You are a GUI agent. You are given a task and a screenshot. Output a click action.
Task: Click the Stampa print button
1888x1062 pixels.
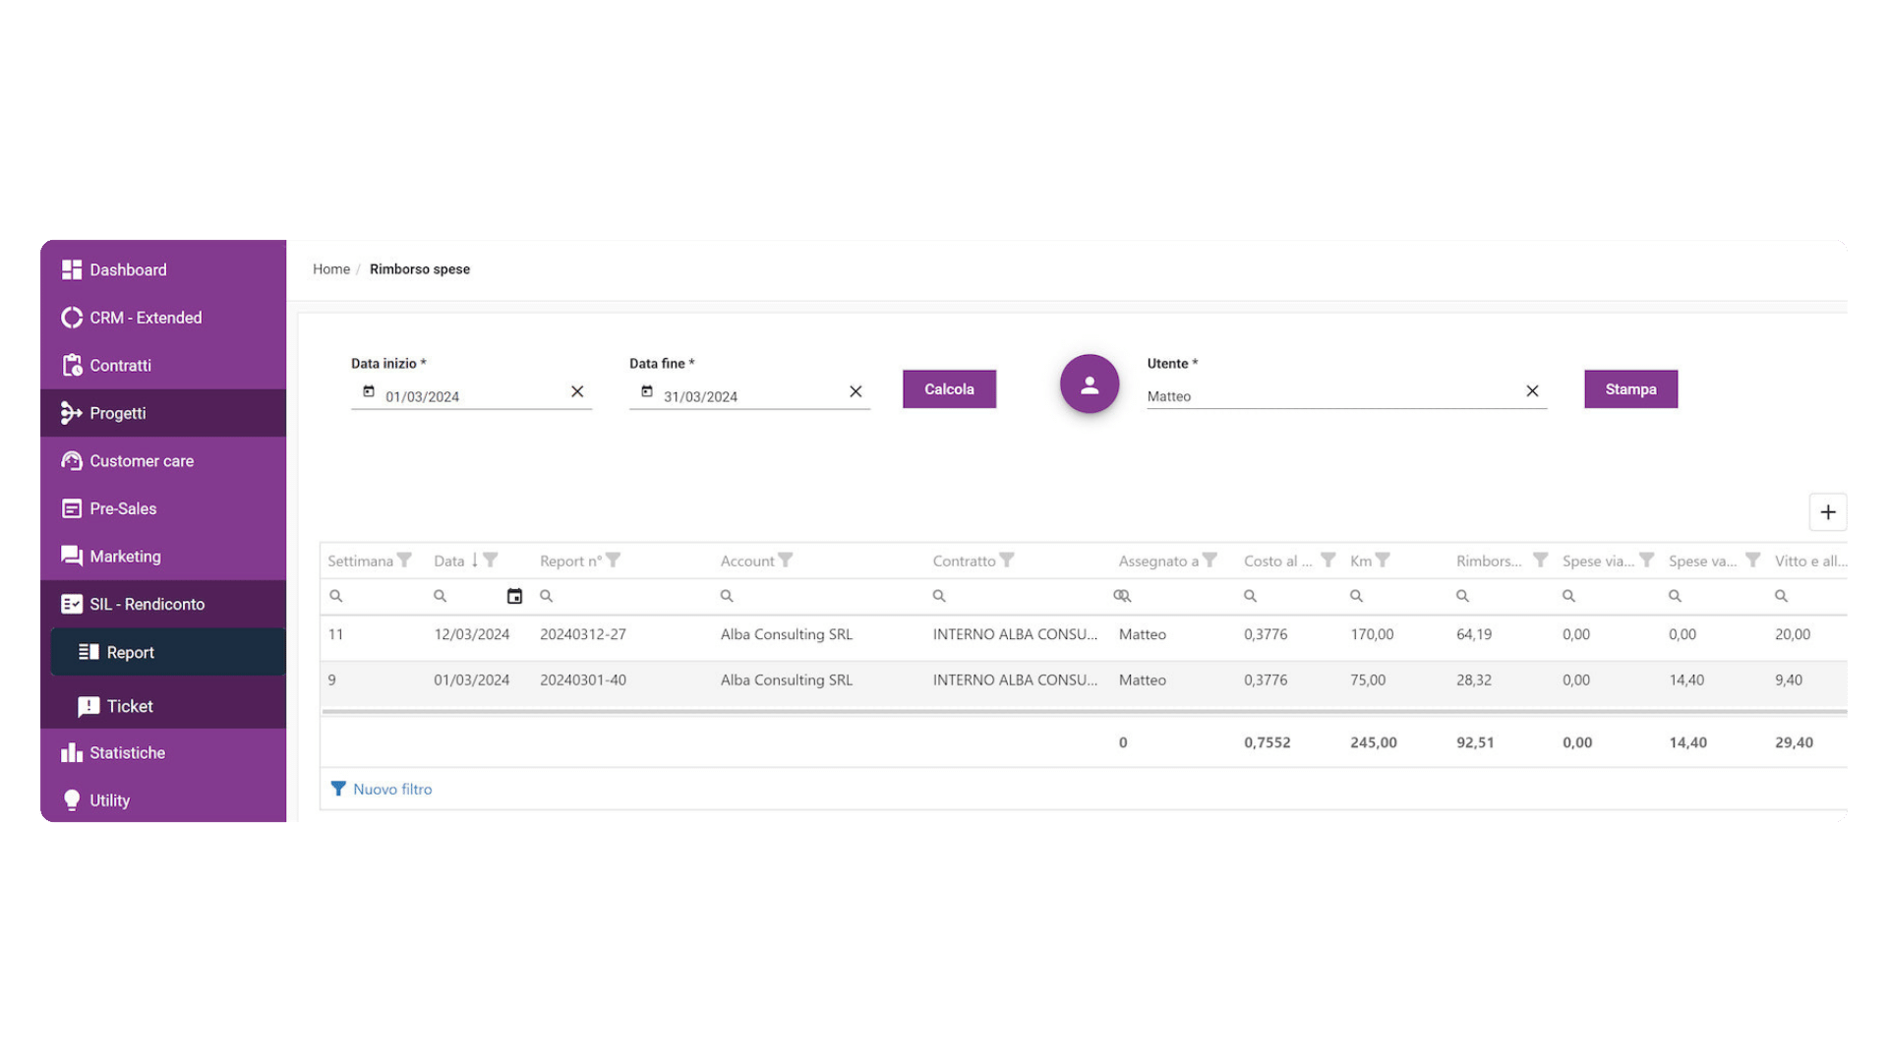1630,389
